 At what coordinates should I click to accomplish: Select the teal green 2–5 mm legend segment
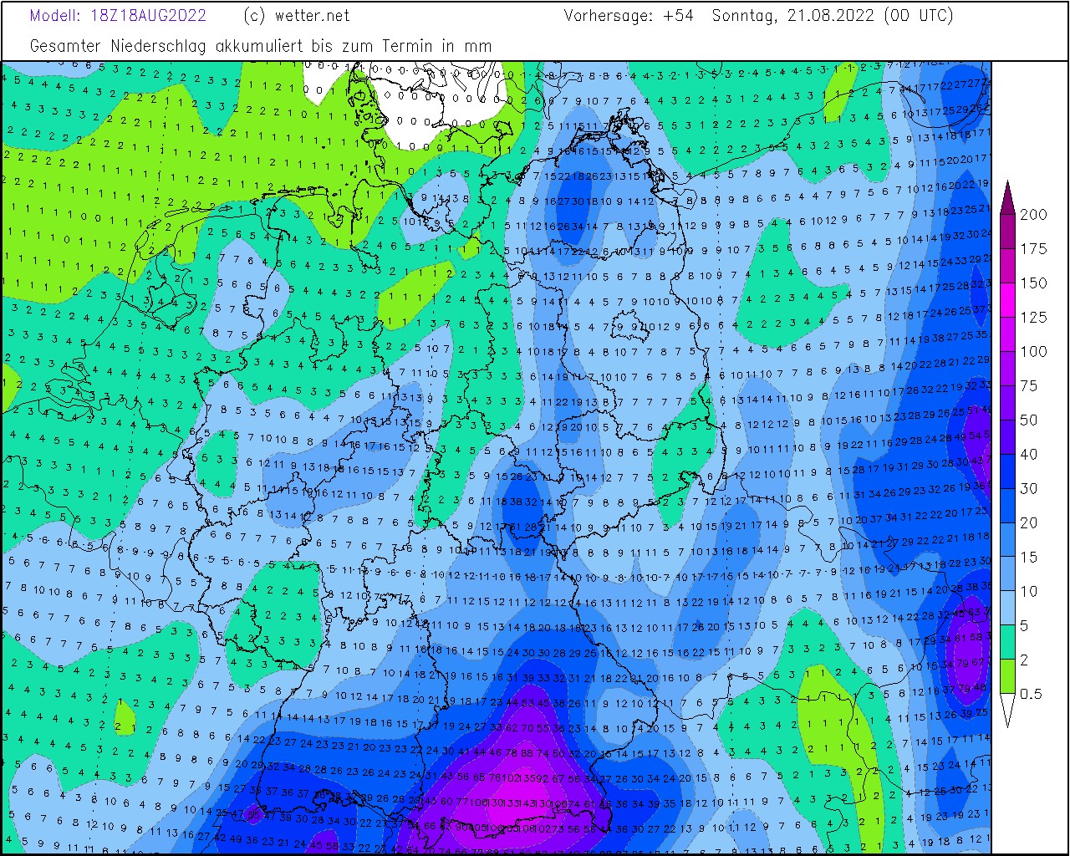pyautogui.click(x=1007, y=643)
